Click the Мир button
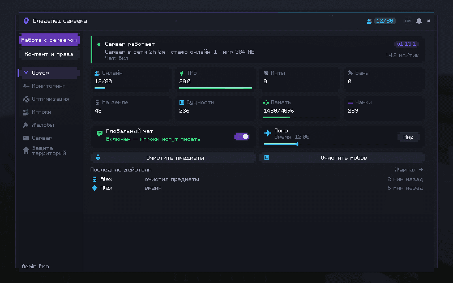The height and width of the screenshot is (283, 453). [x=408, y=137]
